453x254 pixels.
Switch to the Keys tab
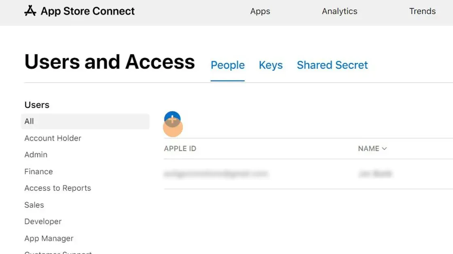pyautogui.click(x=271, y=65)
